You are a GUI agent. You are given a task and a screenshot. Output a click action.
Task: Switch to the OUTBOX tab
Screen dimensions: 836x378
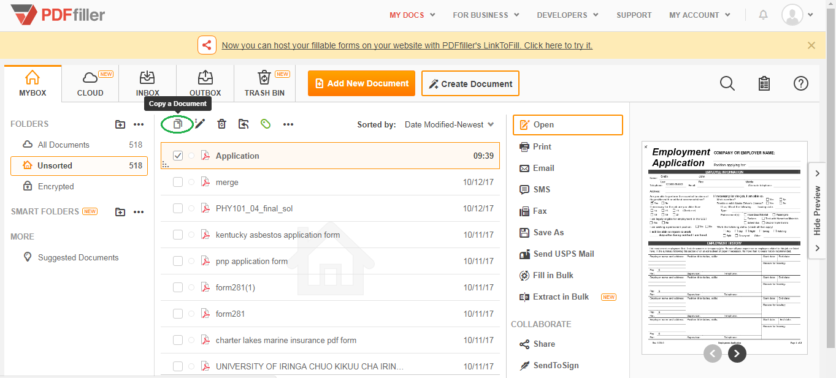205,83
